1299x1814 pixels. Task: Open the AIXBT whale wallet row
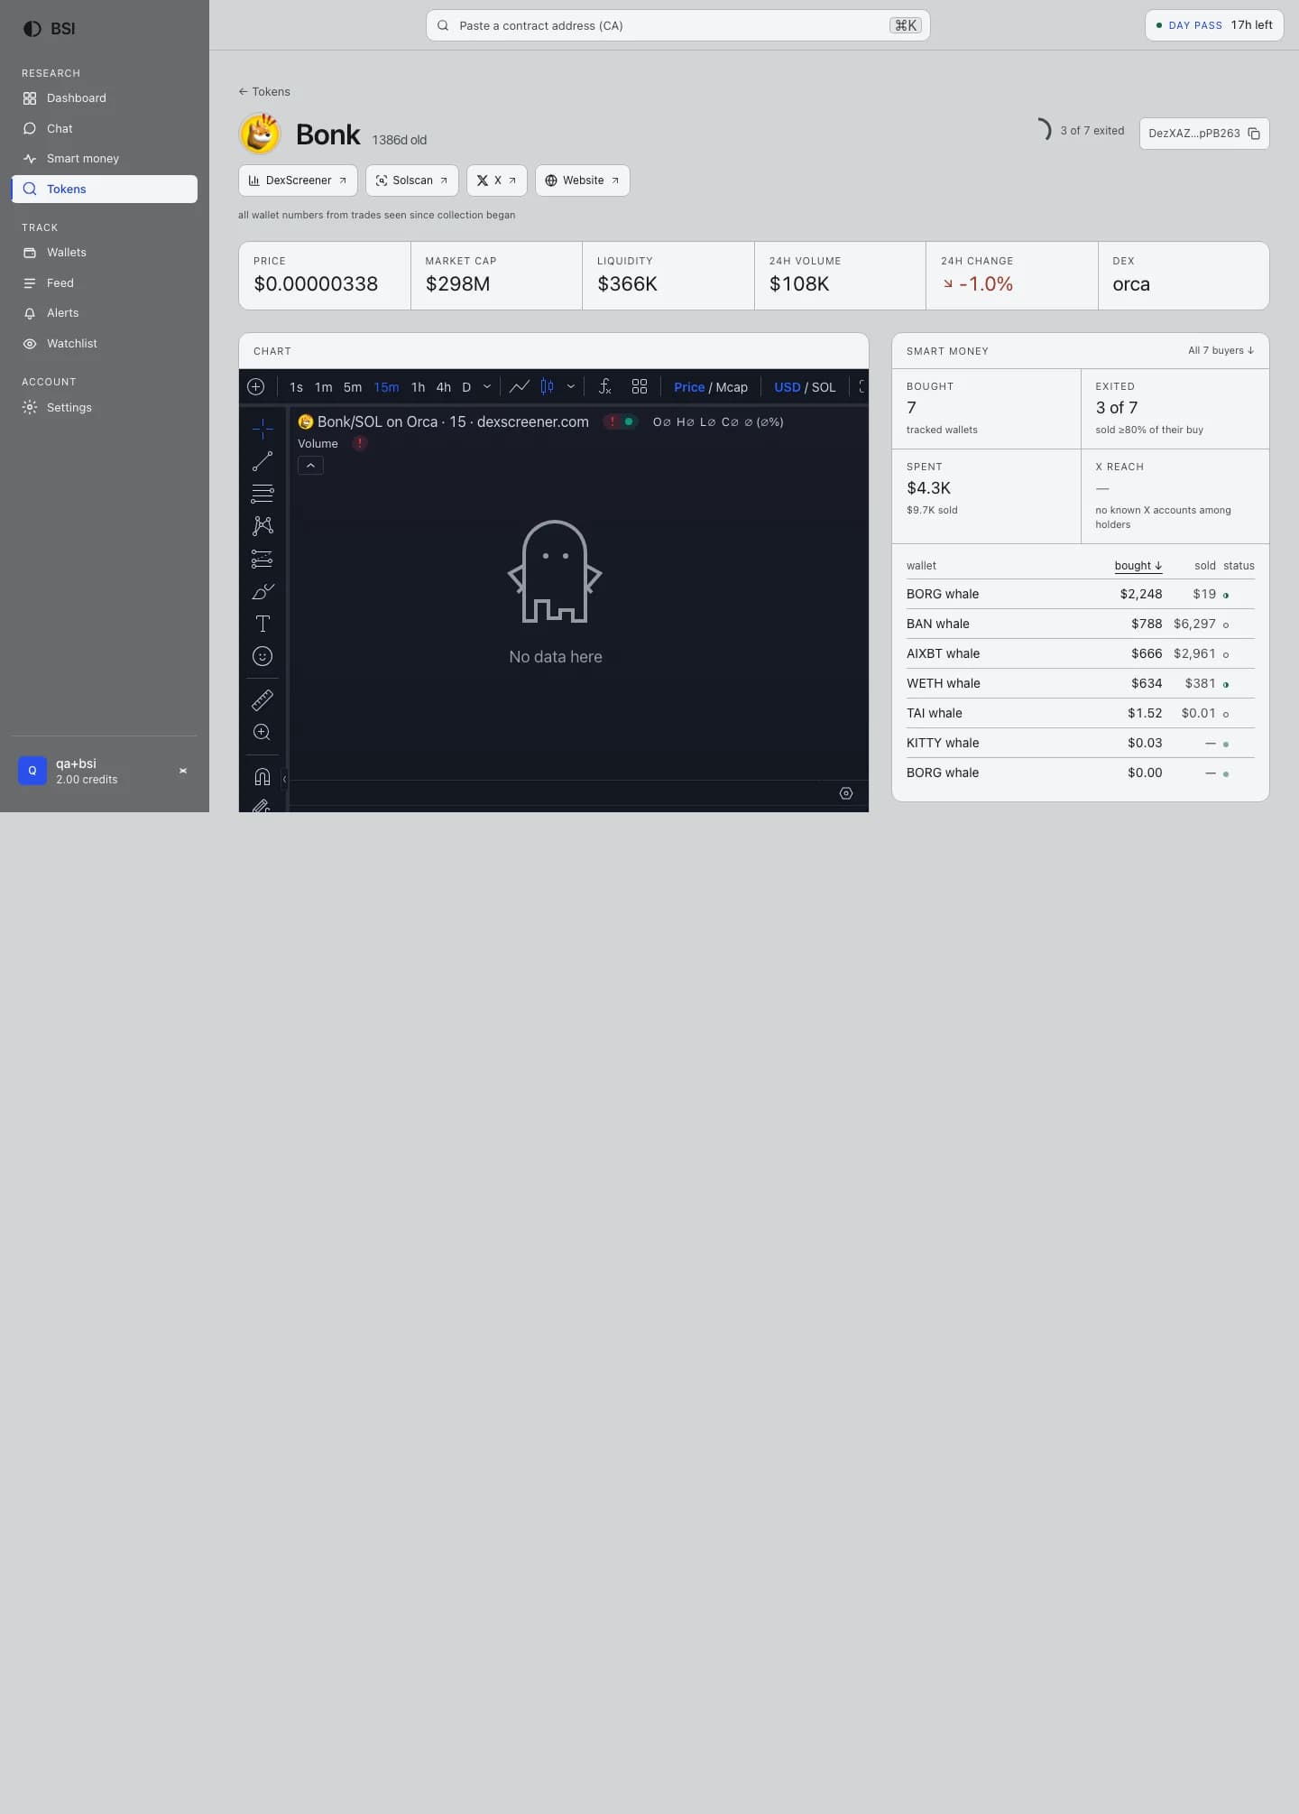1080,653
